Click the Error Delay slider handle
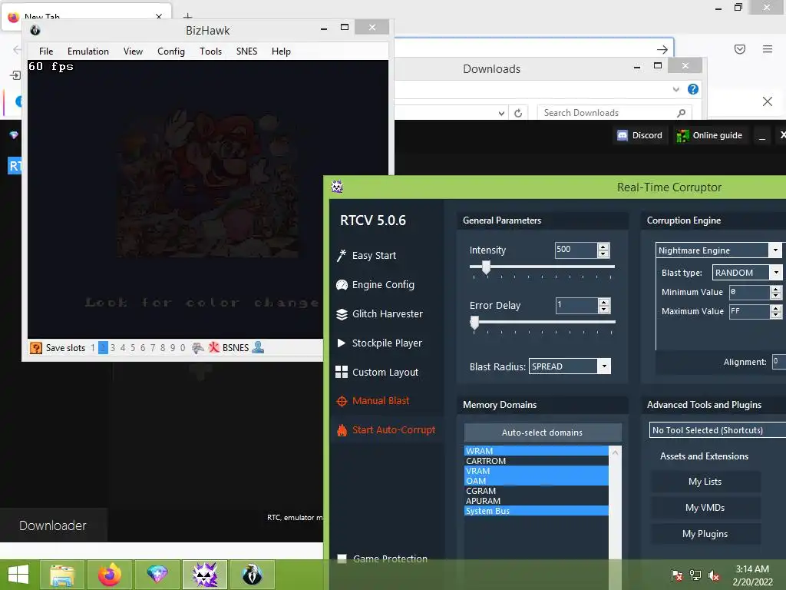This screenshot has width=786, height=590. click(474, 323)
